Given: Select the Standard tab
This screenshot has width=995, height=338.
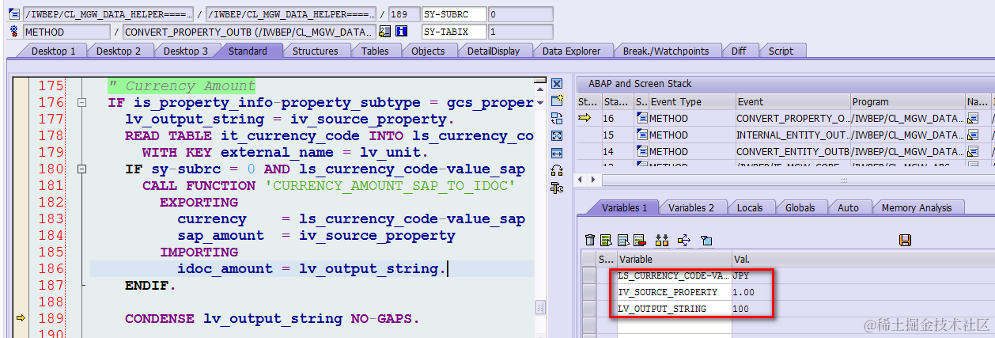Looking at the screenshot, I should point(248,51).
